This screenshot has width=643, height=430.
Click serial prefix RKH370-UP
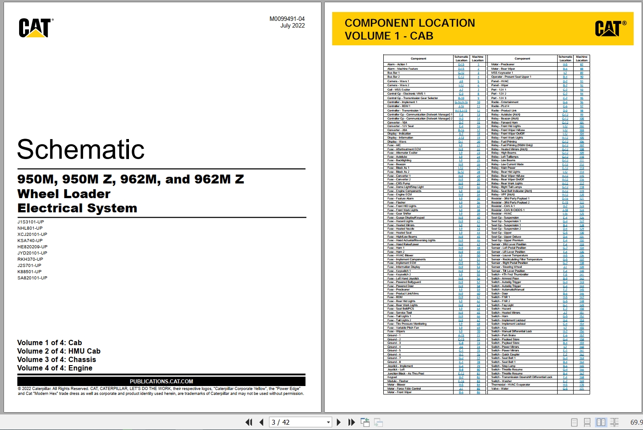pyautogui.click(x=30, y=259)
